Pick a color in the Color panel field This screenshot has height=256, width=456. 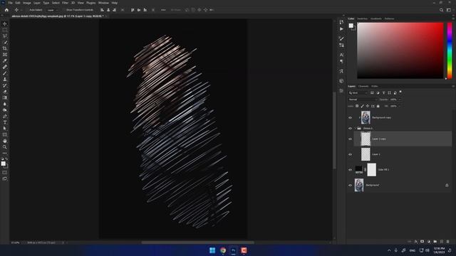click(x=400, y=50)
